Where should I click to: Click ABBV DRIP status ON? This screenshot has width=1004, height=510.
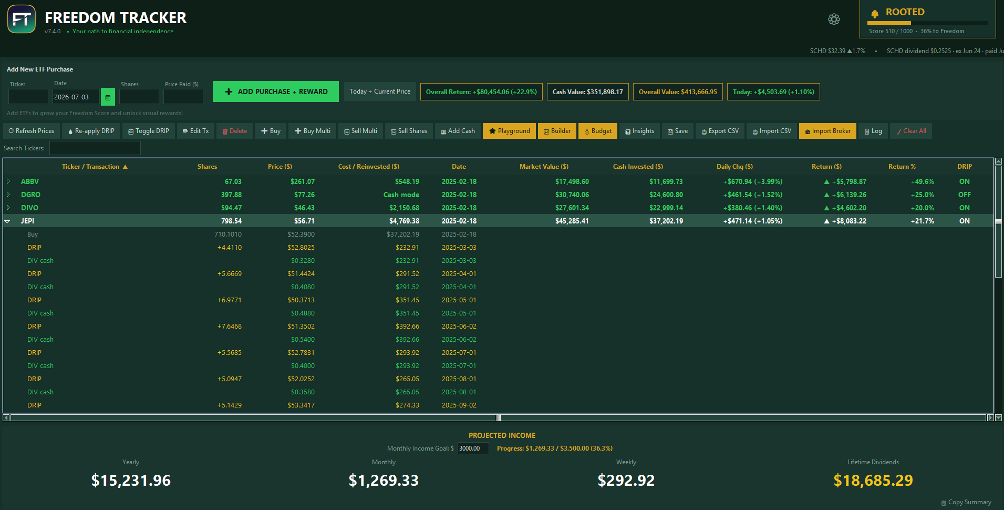click(x=964, y=181)
